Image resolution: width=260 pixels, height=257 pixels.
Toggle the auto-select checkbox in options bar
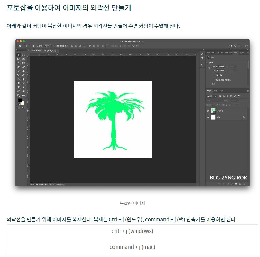pyautogui.click(x=33, y=46)
